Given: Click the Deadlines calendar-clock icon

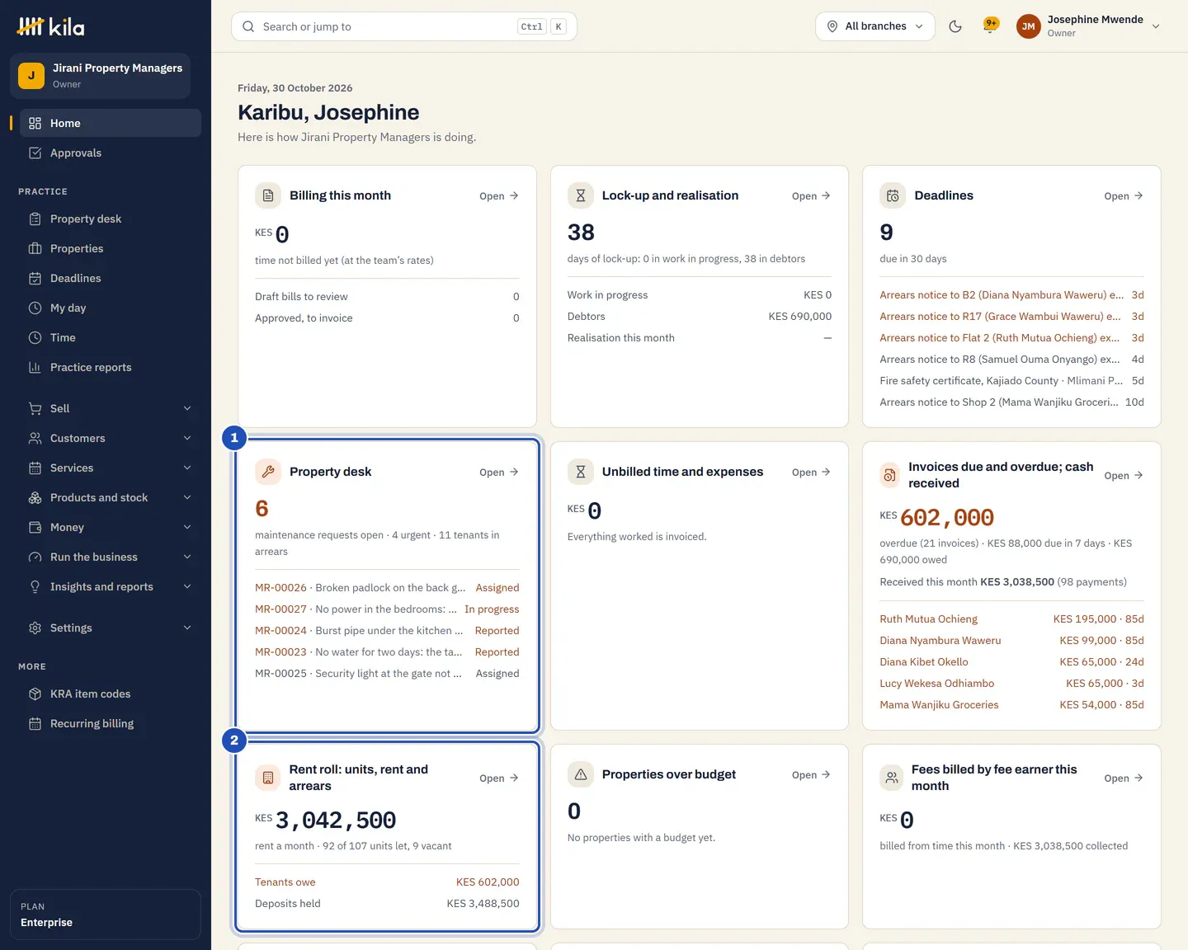Looking at the screenshot, I should click(893, 195).
